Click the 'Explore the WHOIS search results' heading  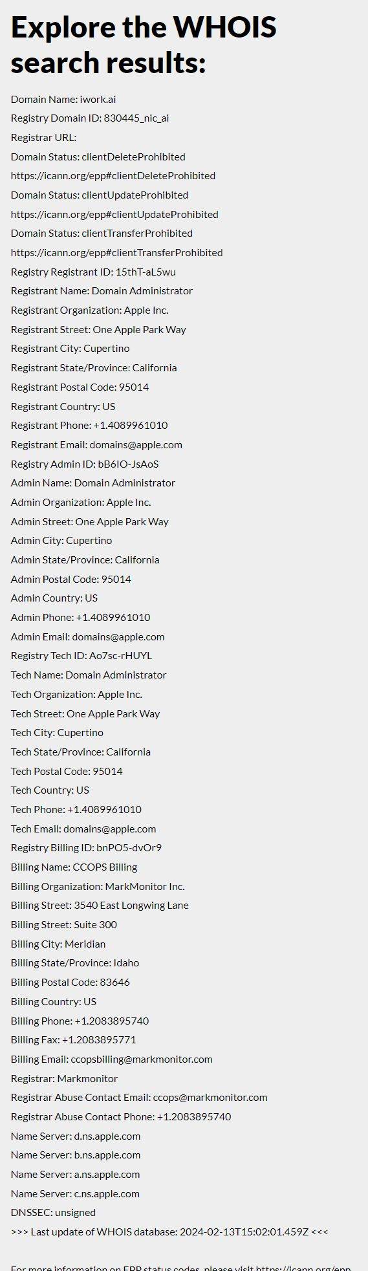coord(144,45)
